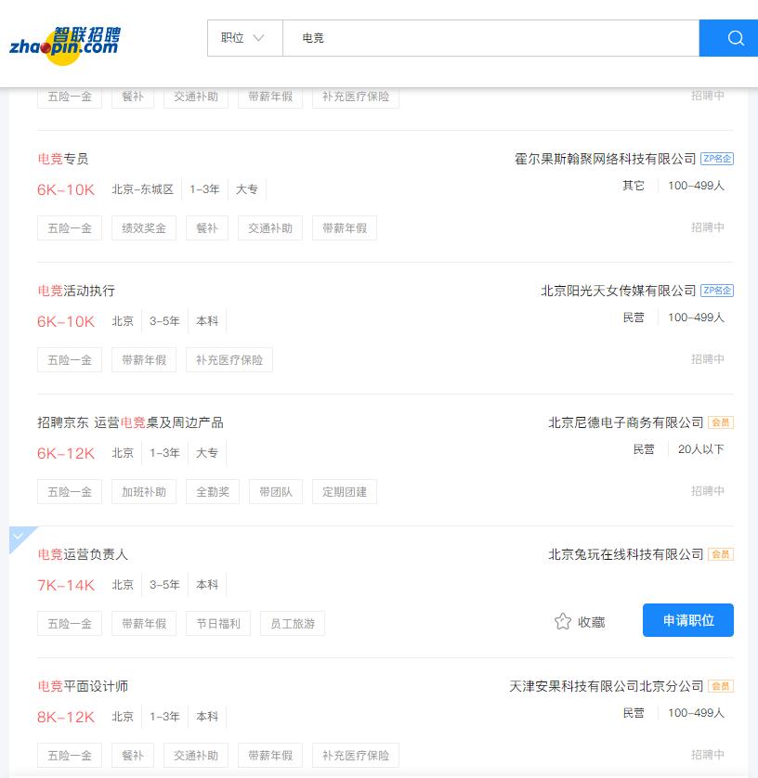Click the 绩效奖金 benefit tag
The width and height of the screenshot is (758, 778).
144,227
